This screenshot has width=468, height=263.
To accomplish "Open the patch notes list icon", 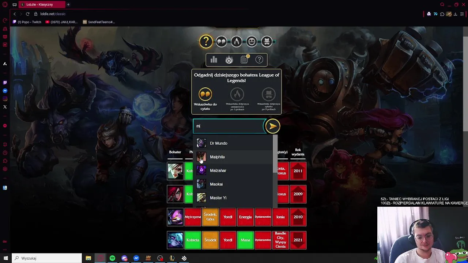I will pyautogui.click(x=244, y=60).
